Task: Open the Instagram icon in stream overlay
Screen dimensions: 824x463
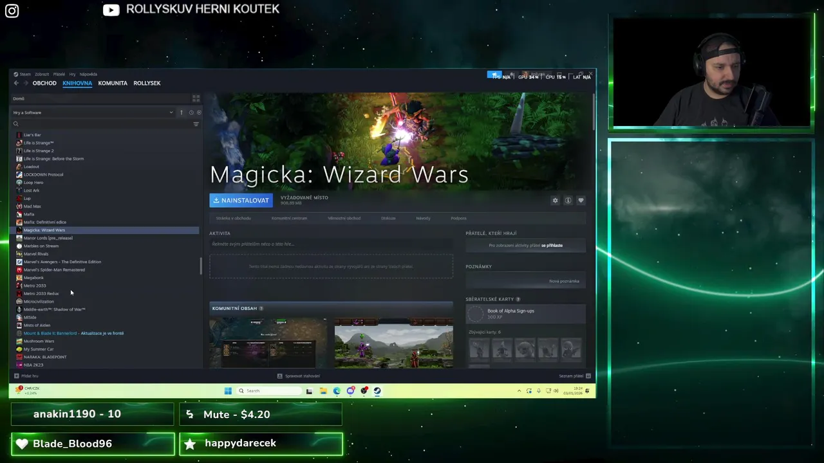Action: (12, 10)
